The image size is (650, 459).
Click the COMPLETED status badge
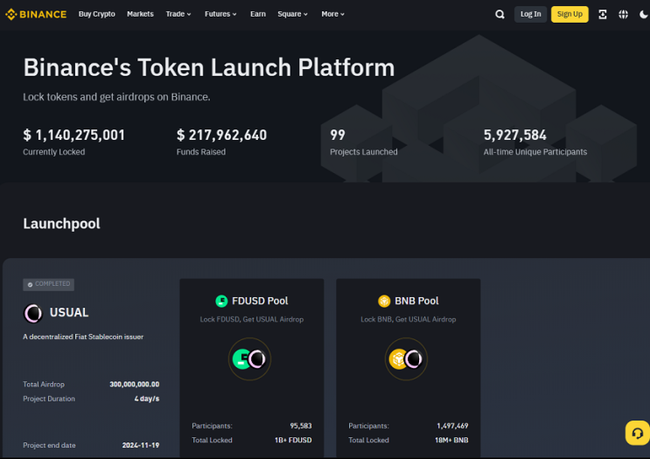point(48,284)
